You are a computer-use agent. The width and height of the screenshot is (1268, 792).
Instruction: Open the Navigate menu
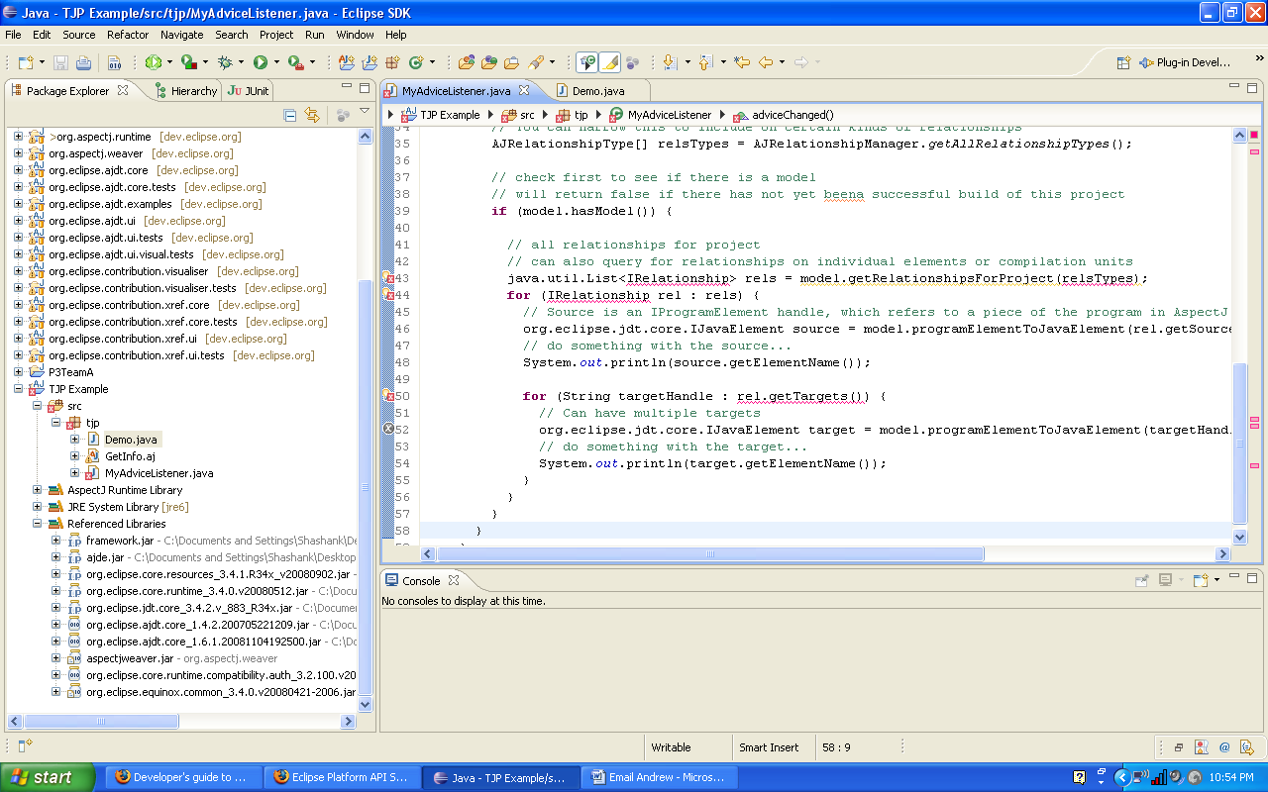[181, 35]
